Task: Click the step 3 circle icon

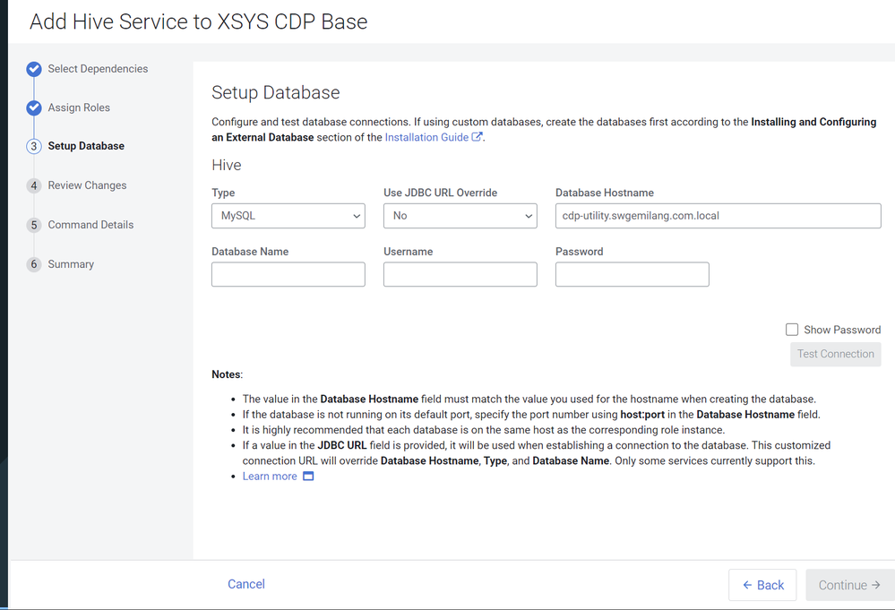Action: [34, 147]
